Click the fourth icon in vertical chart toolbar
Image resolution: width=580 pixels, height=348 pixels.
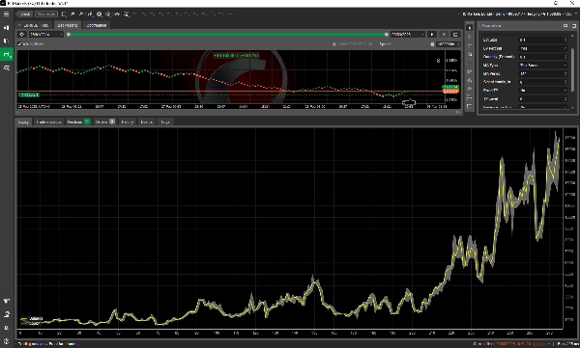pos(470,54)
